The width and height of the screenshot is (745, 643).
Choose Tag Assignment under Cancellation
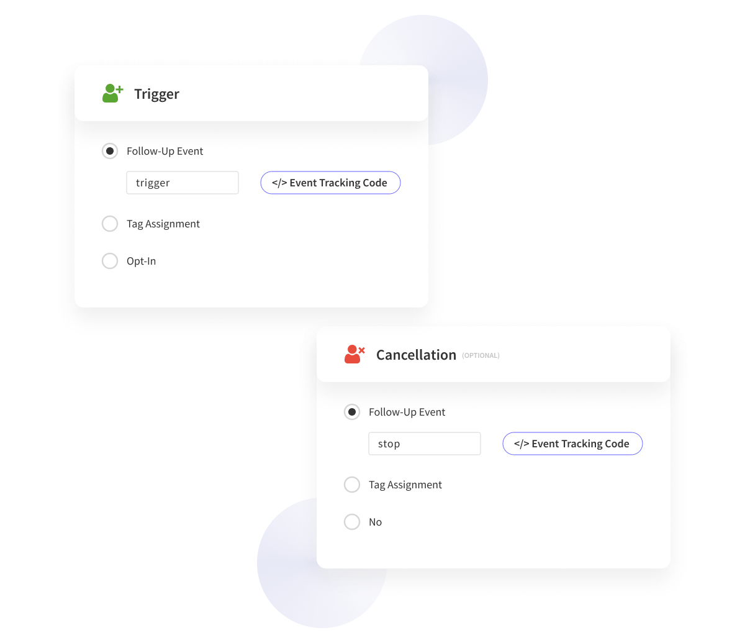pyautogui.click(x=352, y=485)
